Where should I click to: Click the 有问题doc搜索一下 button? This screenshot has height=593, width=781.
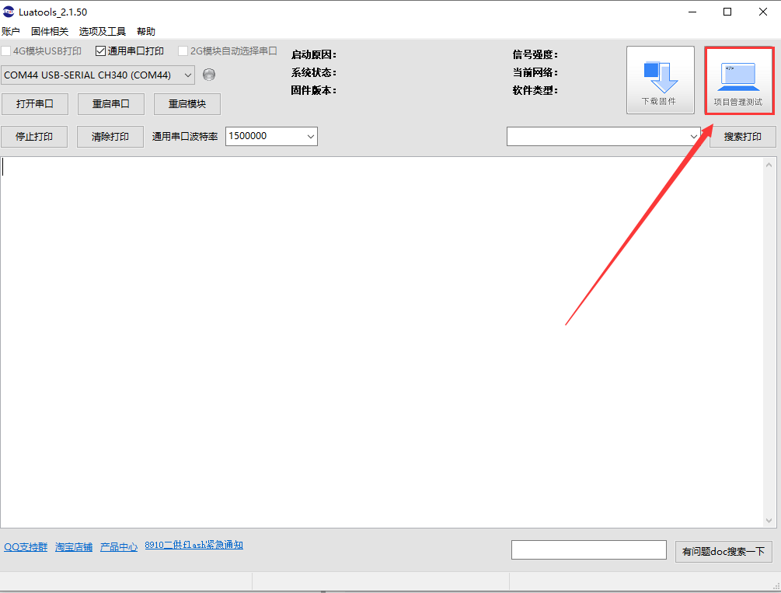723,552
